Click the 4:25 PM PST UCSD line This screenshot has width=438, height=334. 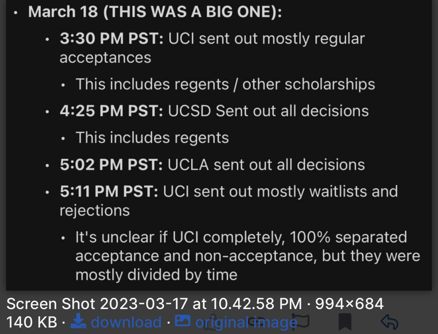coord(214,111)
